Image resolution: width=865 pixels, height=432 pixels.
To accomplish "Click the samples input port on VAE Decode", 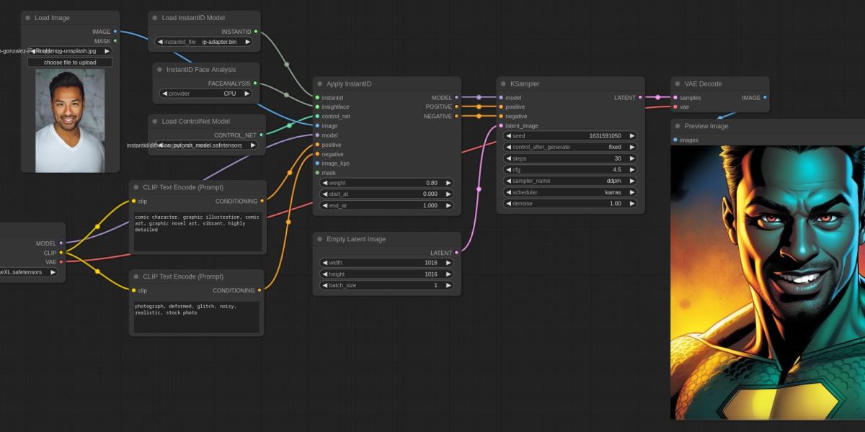I will (675, 98).
